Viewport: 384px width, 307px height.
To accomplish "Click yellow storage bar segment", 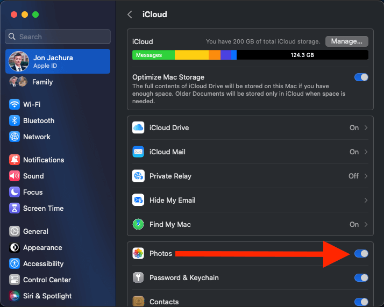I will coord(192,55).
